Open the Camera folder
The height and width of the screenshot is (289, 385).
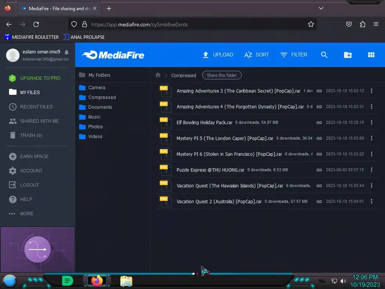[92, 87]
